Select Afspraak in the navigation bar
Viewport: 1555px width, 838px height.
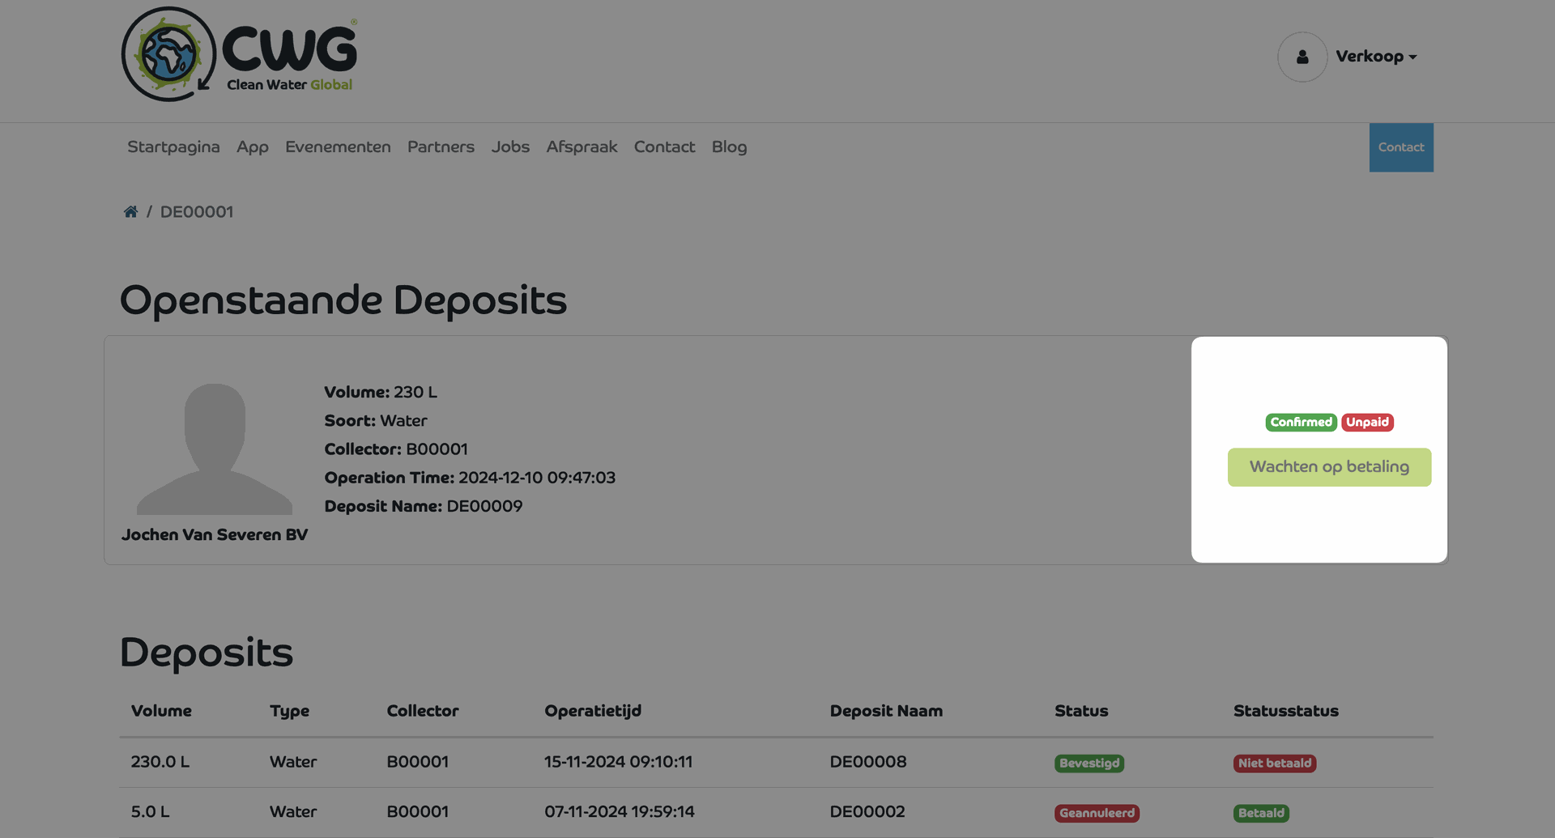[x=582, y=147]
